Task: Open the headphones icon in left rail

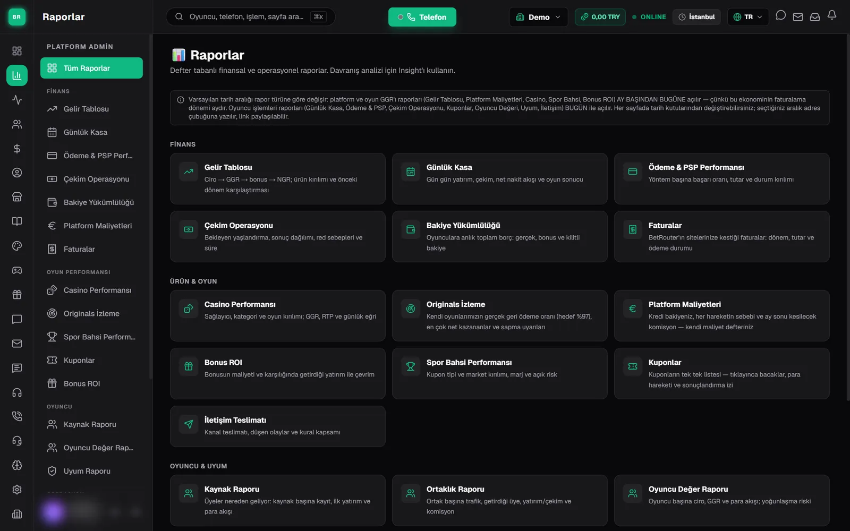Action: point(17,392)
